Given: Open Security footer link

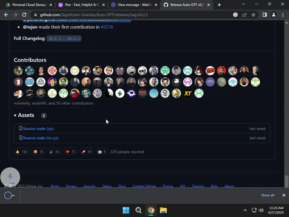Looking at the screenshot, I should (x=89, y=186).
